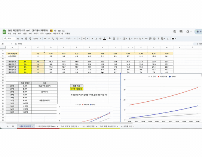Activate the paint format tool
The width and height of the screenshot is (202, 157).
30,39
